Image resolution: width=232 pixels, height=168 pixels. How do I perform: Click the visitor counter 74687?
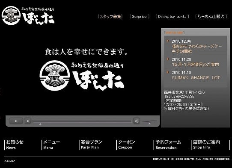coord(9,161)
